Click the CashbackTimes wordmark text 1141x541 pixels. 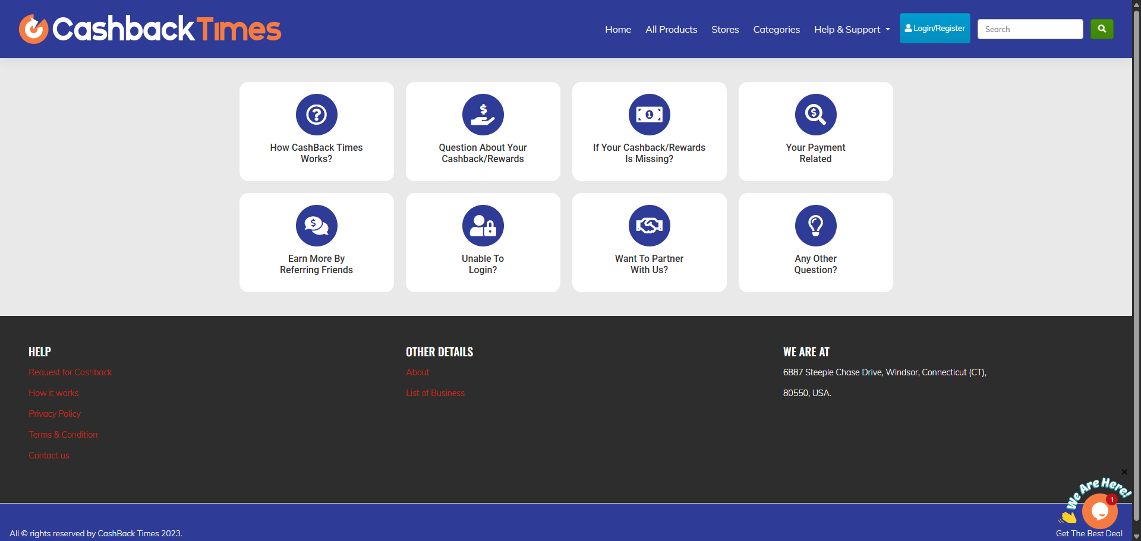coord(167,29)
